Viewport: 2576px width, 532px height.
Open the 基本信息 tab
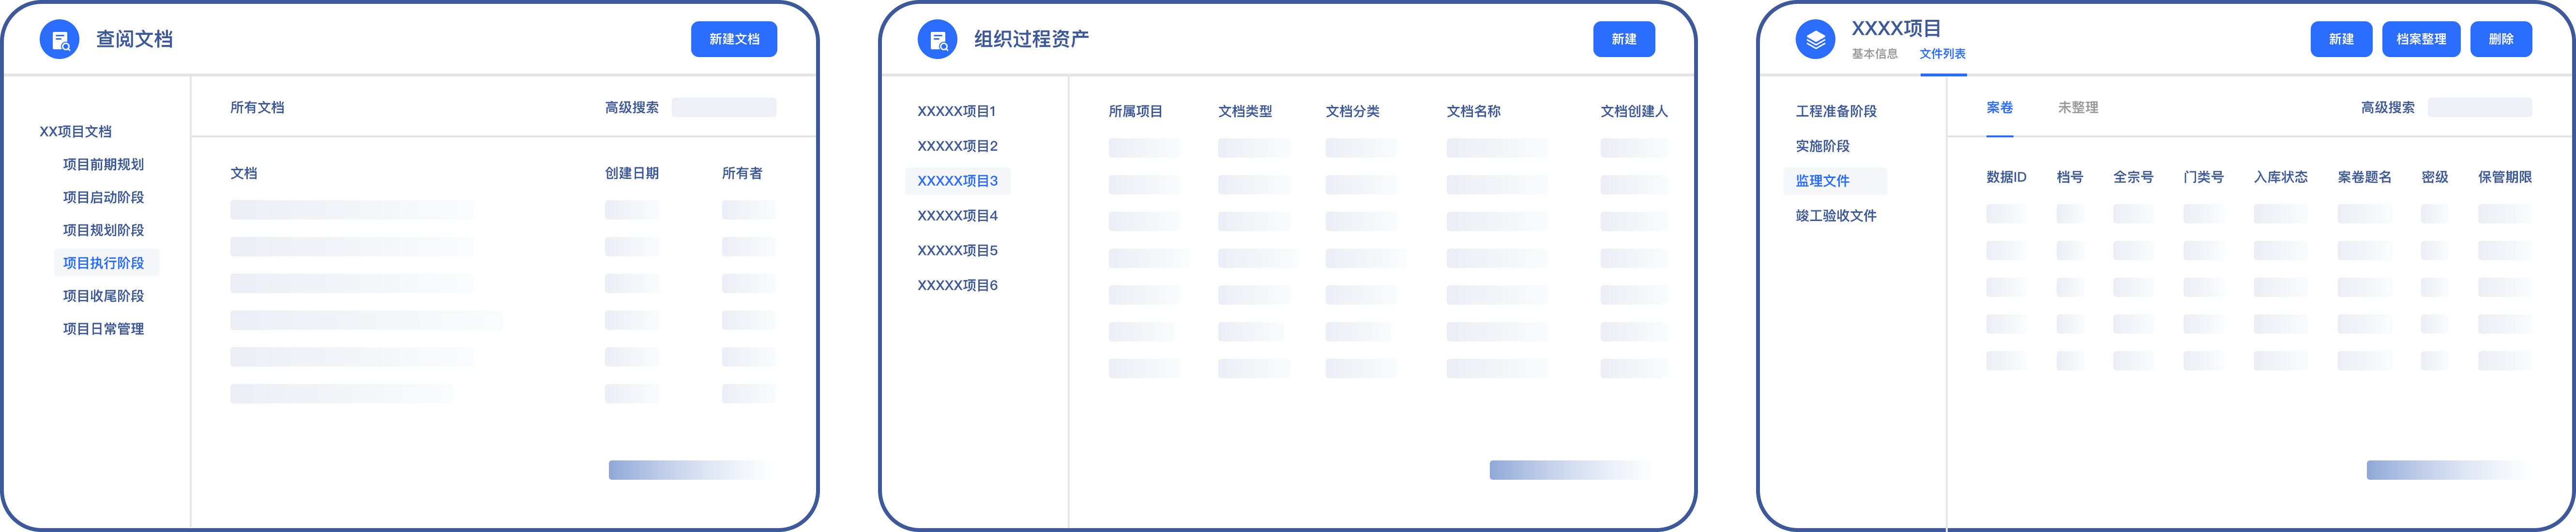pyautogui.click(x=1874, y=54)
